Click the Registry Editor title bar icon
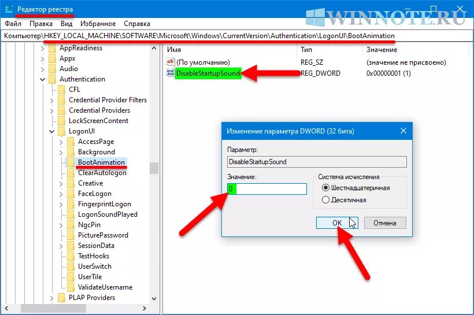 tap(9, 9)
